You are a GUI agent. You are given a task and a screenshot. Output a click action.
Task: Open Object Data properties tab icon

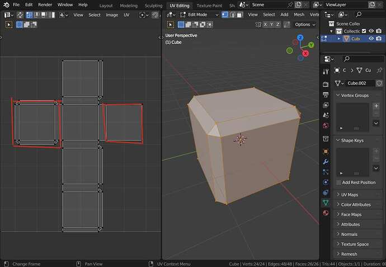pyautogui.click(x=326, y=203)
